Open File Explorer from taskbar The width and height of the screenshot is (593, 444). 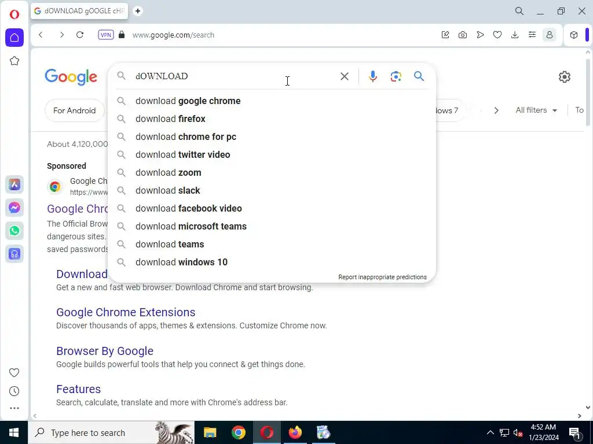[x=210, y=432]
